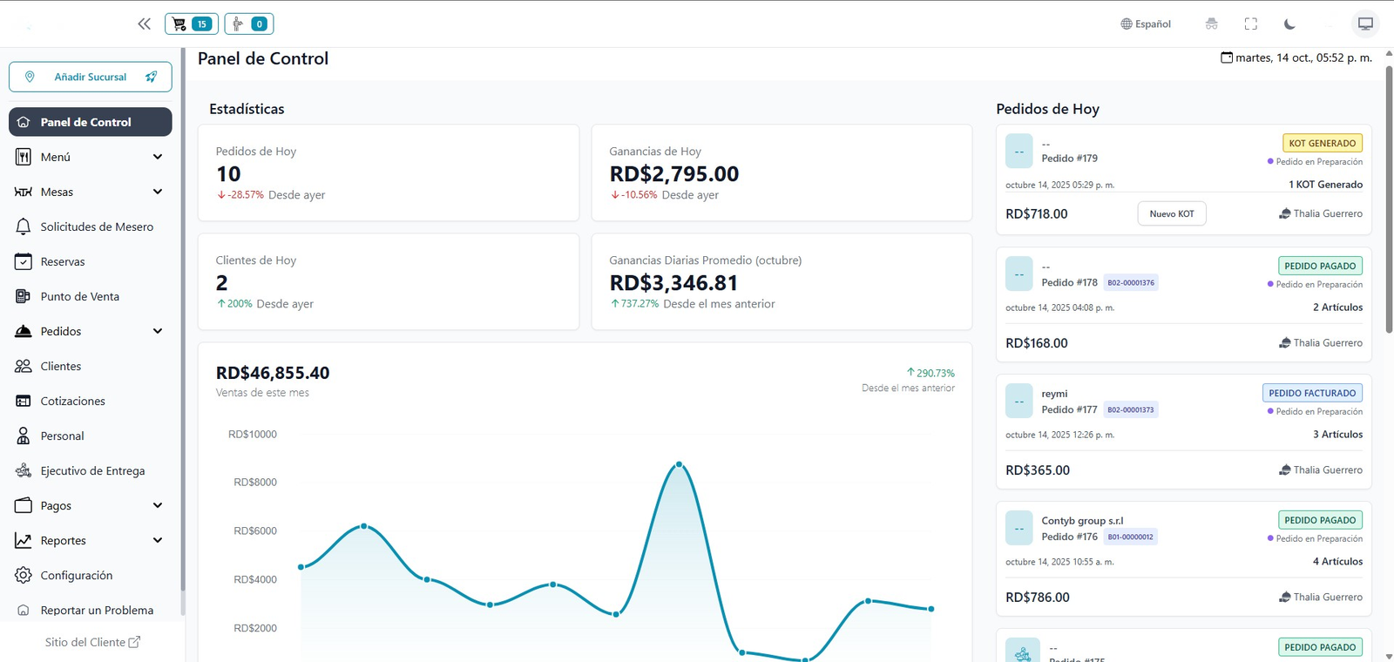Image resolution: width=1394 pixels, height=662 pixels.
Task: Click the chart peak data point
Action: click(680, 464)
